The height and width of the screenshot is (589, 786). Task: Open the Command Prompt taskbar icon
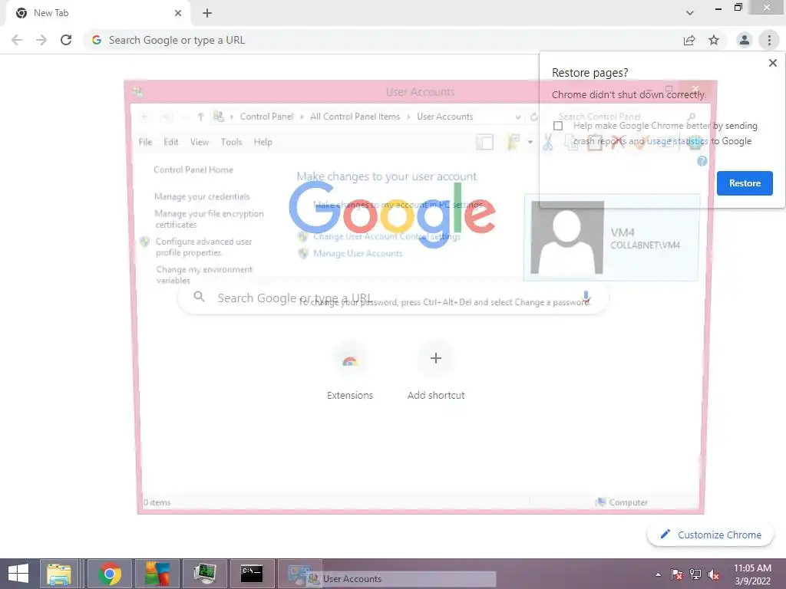(252, 574)
